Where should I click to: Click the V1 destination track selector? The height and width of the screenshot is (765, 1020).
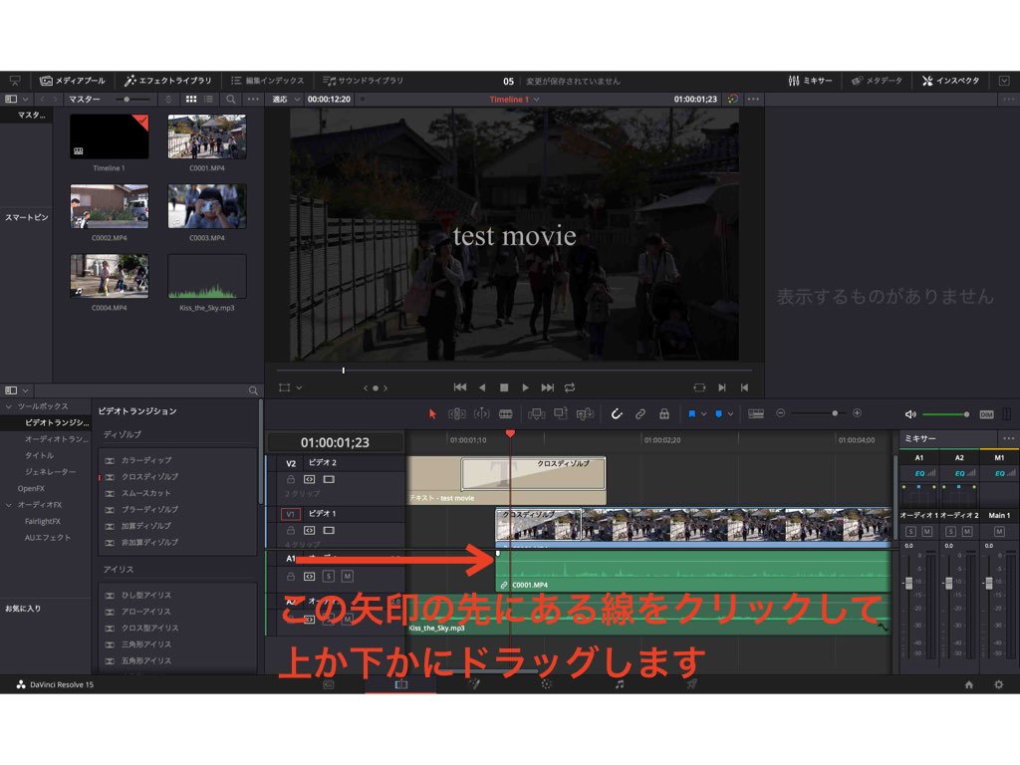coord(290,514)
